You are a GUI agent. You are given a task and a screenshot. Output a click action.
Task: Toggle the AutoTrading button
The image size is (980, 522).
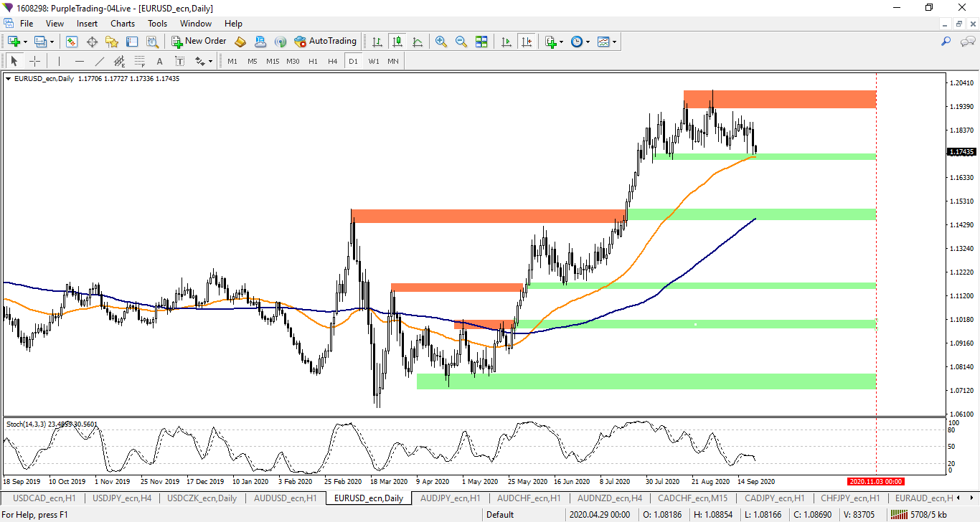point(325,42)
